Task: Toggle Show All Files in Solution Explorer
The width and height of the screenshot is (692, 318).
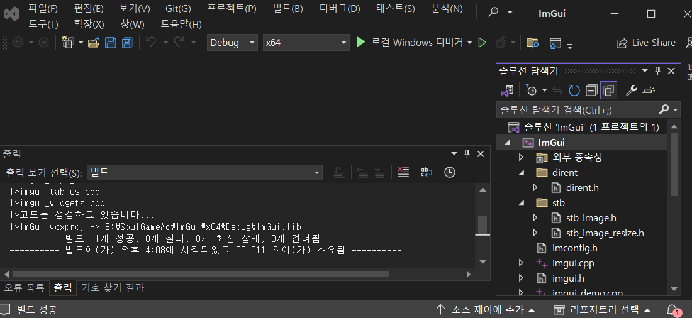Action: coord(608,91)
